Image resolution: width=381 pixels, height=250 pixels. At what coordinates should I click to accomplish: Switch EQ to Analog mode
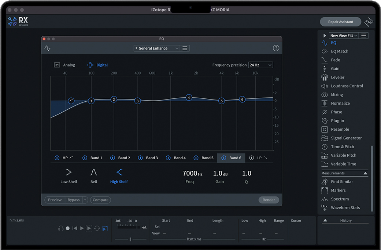coord(64,65)
